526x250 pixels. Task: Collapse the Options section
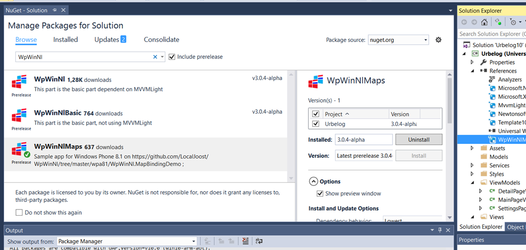coord(313,181)
